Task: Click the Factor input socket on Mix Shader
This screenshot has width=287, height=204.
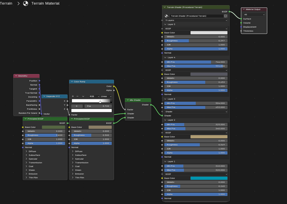Action: [x=125, y=109]
